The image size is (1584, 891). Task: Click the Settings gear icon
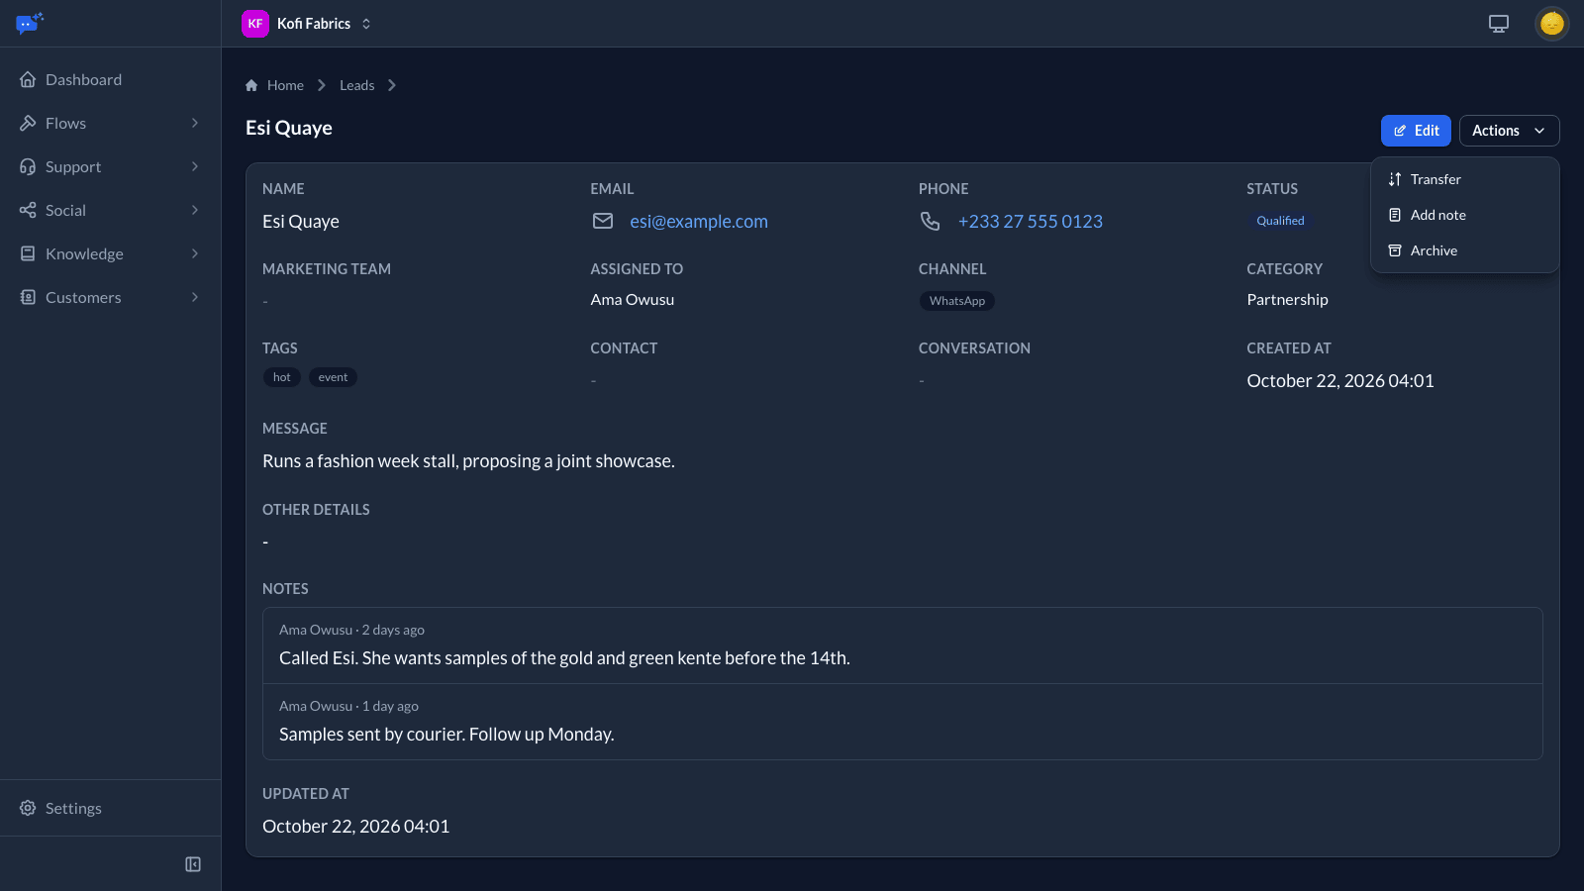pyautogui.click(x=28, y=808)
